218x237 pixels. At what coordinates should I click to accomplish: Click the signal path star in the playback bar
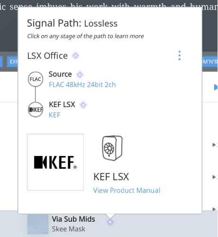pos(110,222)
